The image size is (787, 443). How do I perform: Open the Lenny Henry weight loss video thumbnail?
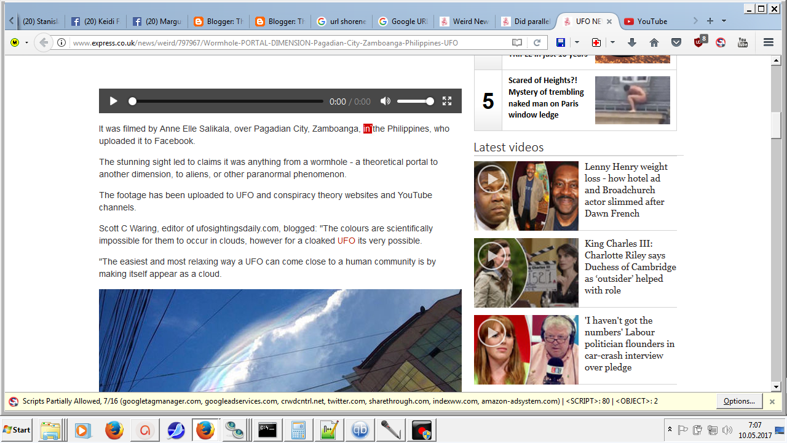(x=526, y=196)
